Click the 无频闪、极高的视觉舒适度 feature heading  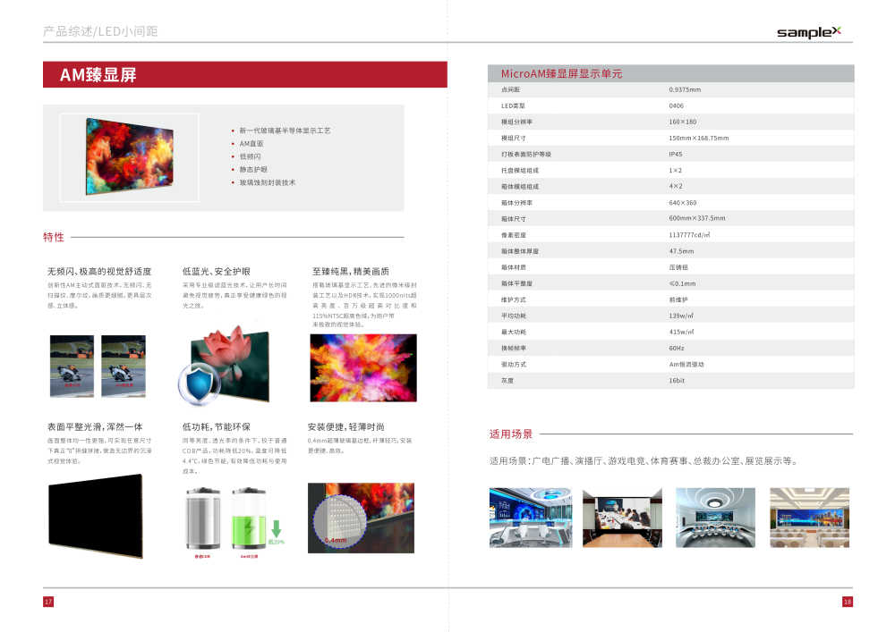99,271
